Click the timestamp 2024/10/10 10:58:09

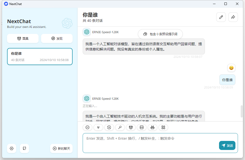(219, 87)
